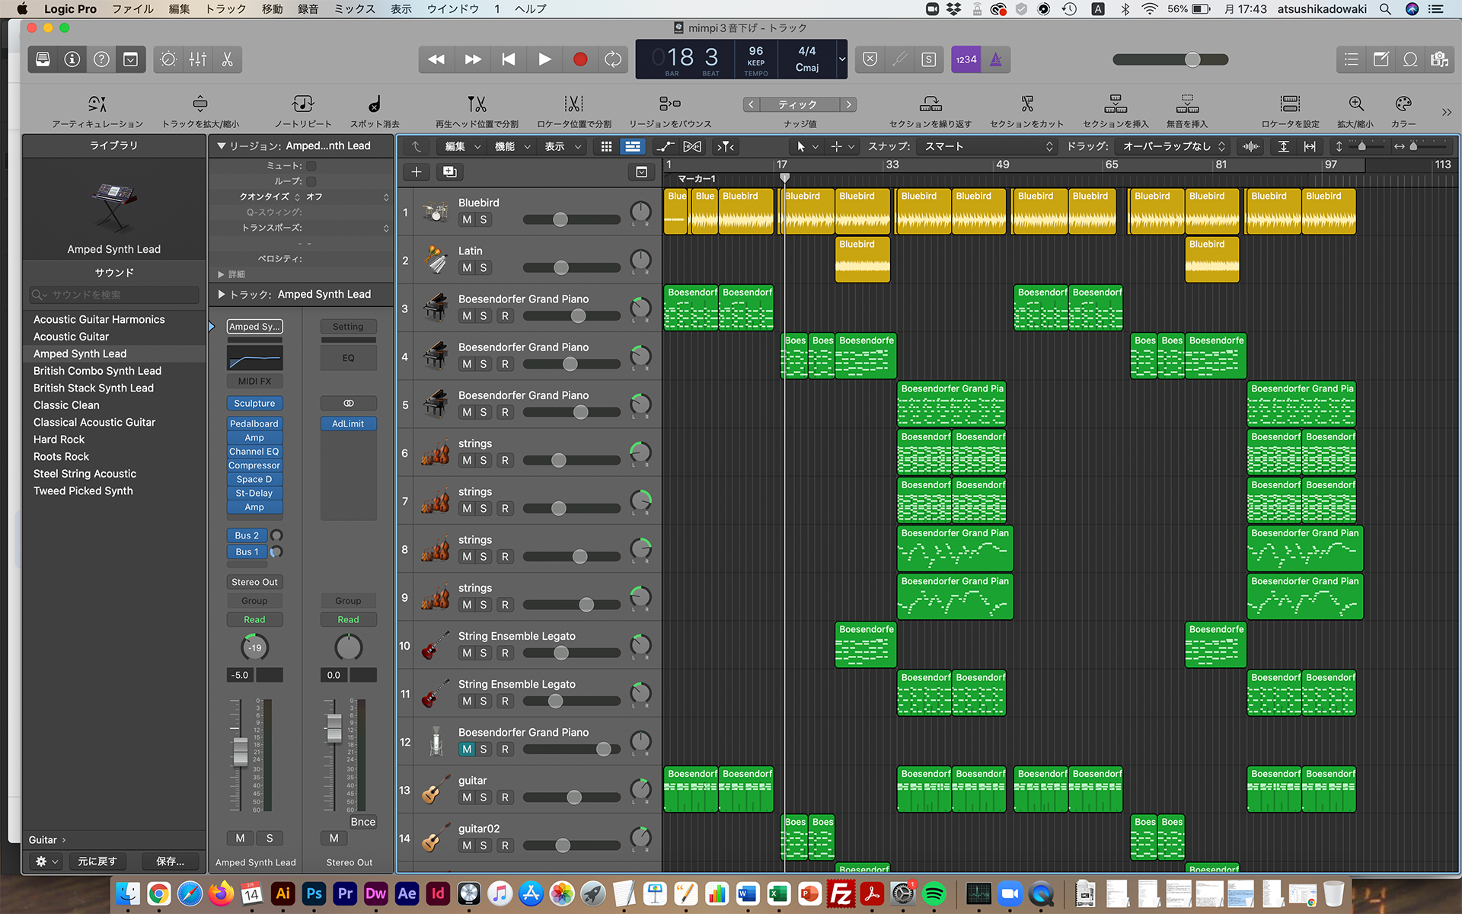Screen dimensions: 1462x914
Task: Go to beginning of project
Action: (509, 59)
